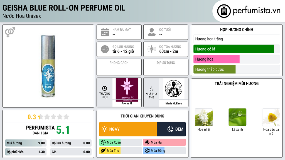Click the flower icon for Mùa Xuân

tap(103, 142)
